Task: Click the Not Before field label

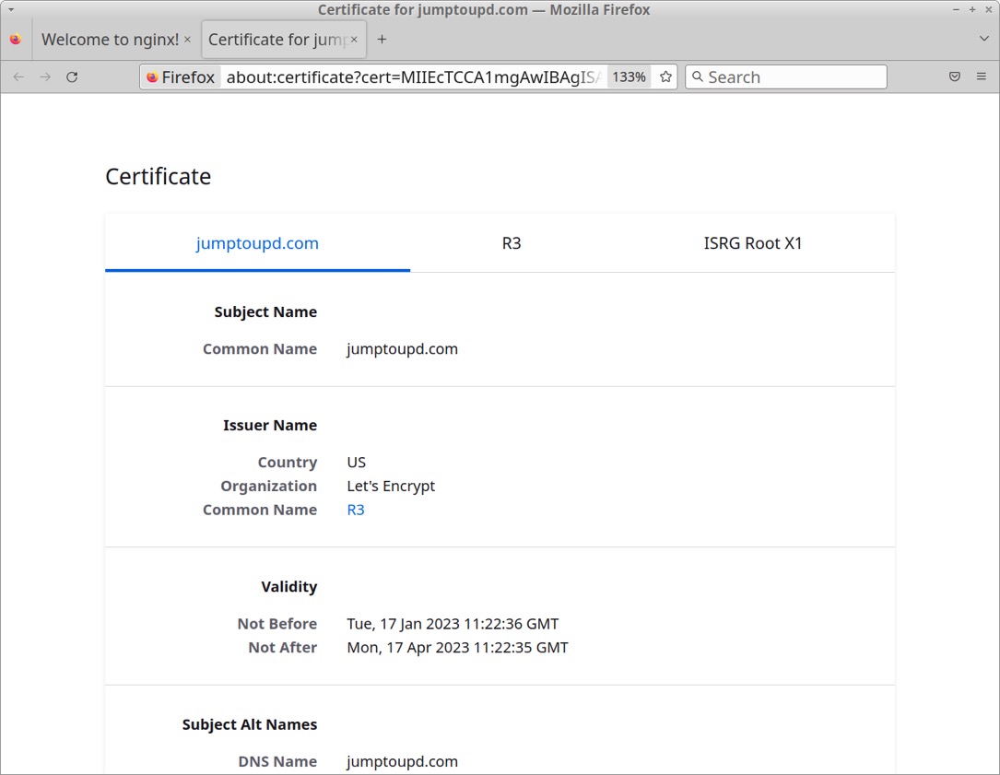Action: [277, 624]
